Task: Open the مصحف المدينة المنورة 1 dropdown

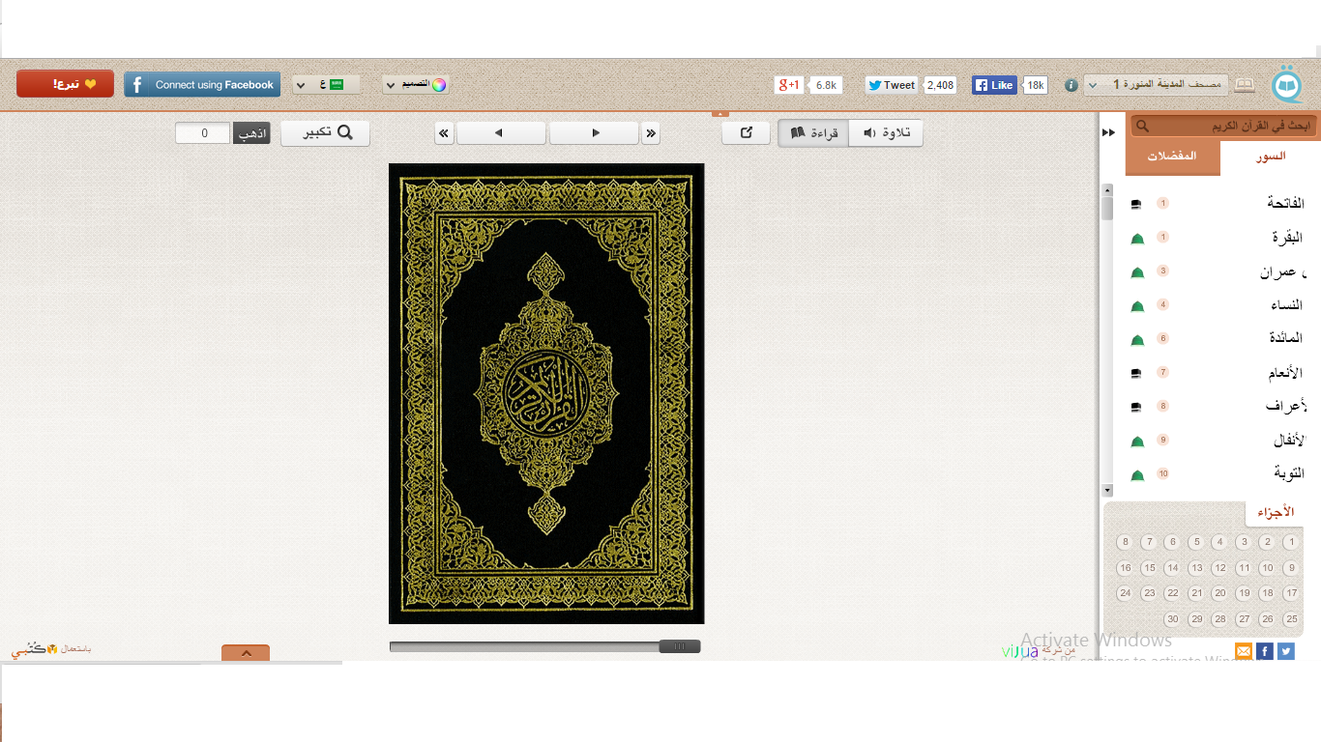Action: [x=1156, y=85]
